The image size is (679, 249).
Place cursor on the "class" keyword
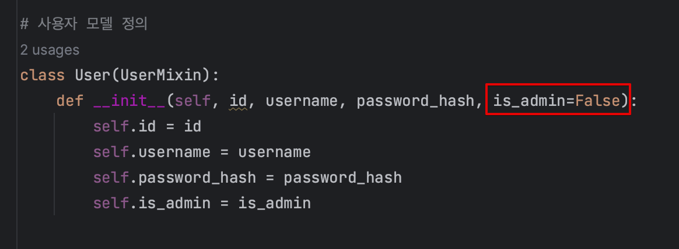tap(43, 76)
